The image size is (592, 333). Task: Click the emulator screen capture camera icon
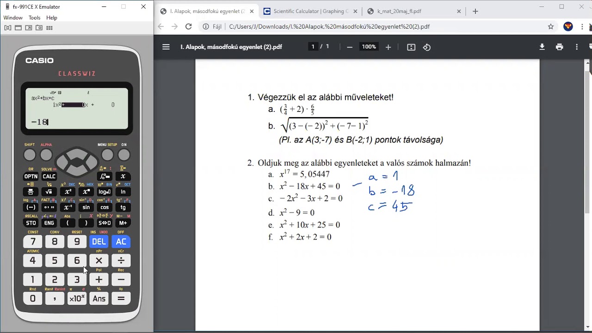[39, 28]
